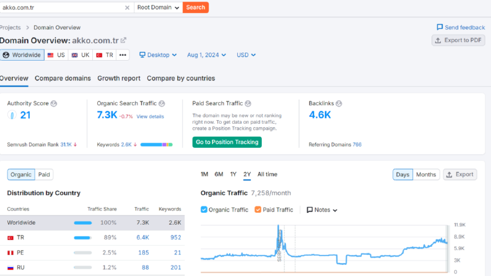Click the orange Search button
491x276 pixels.
pos(196,7)
